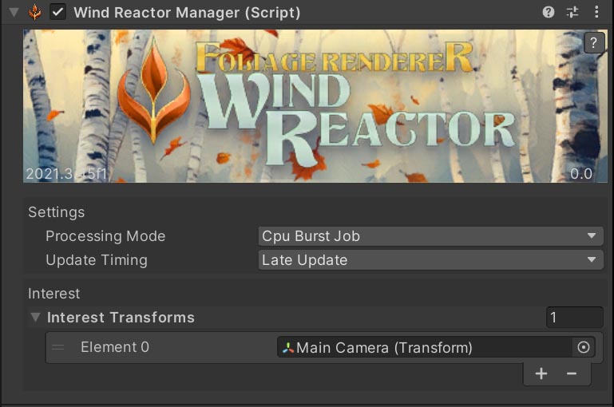
Task: Open the component preset selector icon
Action: 572,12
